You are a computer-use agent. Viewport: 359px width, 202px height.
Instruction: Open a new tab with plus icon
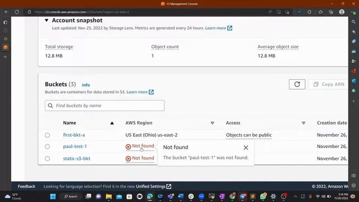(6, 57)
